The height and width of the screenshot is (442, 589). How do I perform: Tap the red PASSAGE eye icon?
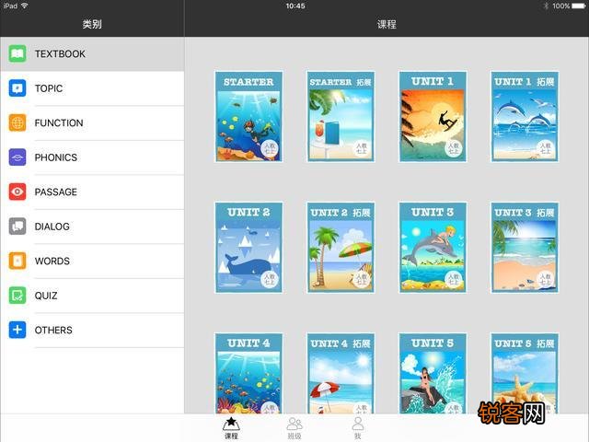click(17, 192)
